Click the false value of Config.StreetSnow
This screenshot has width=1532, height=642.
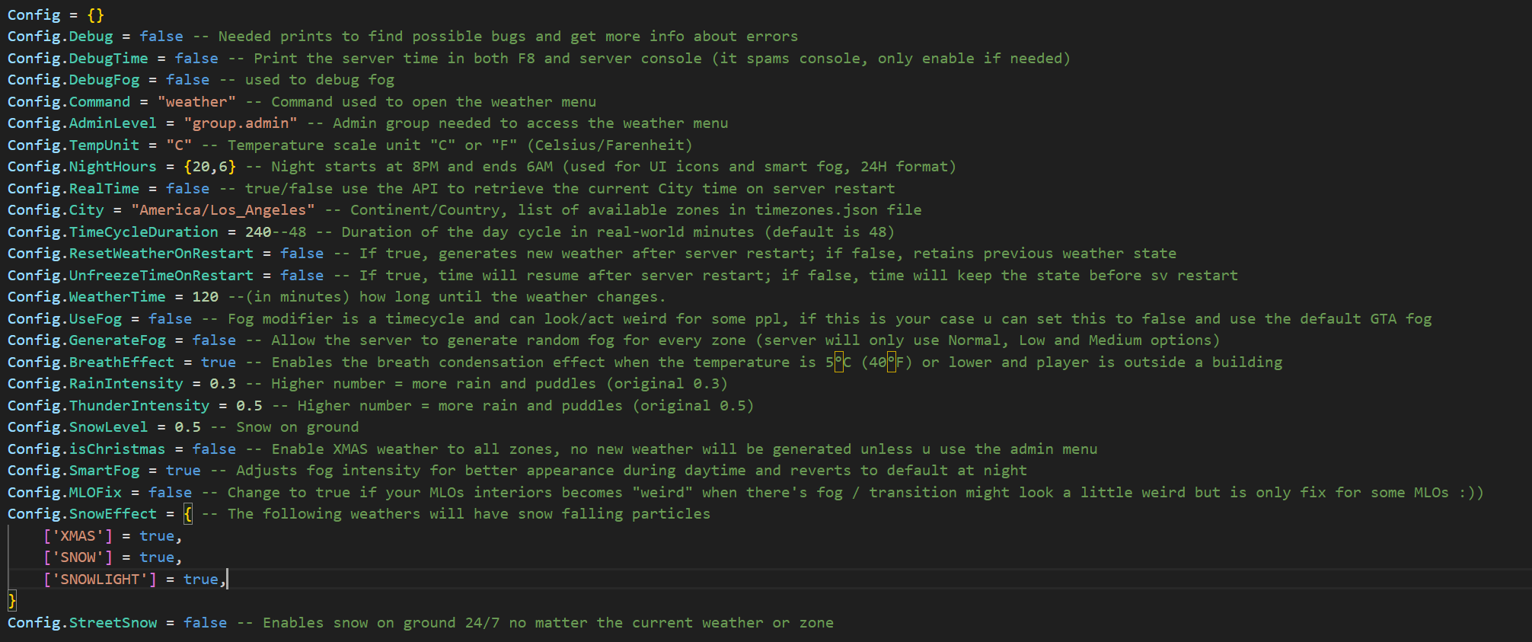(206, 623)
